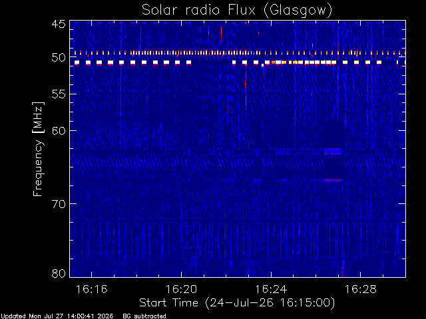Viewport: 426px width, 319px height.
Task: Click the first white block at 51 MHz
Action: pyautogui.click(x=77, y=62)
